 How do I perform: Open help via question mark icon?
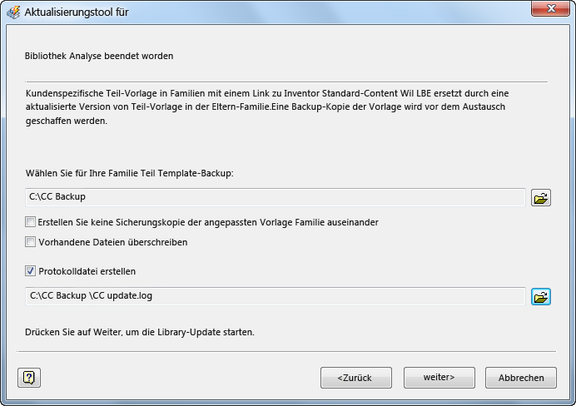[x=29, y=378]
